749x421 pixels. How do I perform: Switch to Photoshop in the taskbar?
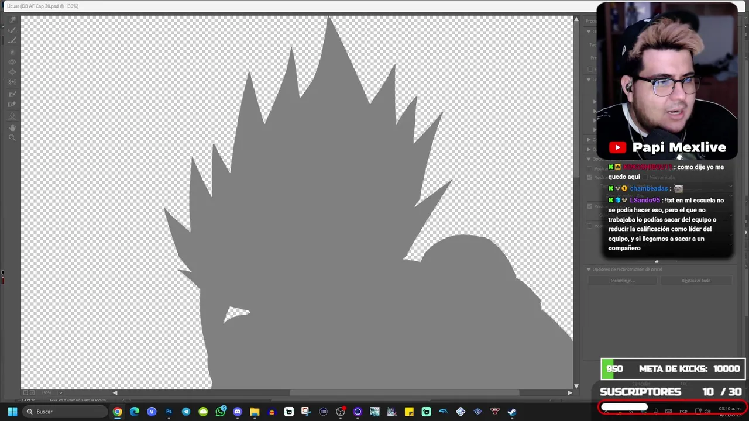click(169, 412)
